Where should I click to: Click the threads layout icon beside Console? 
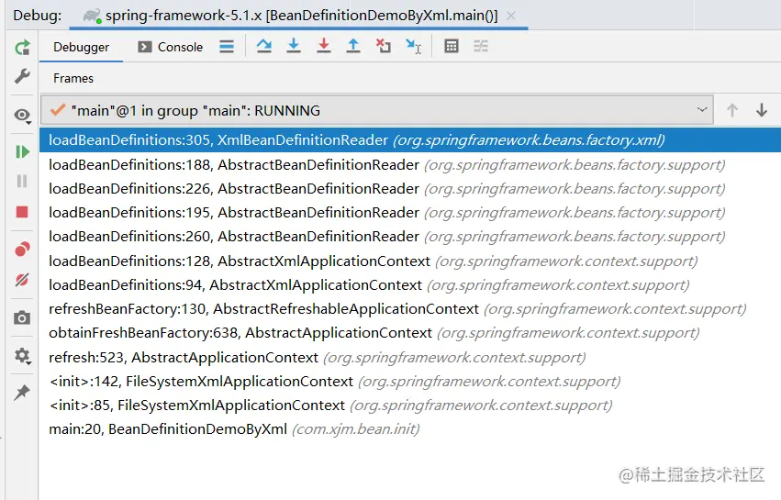[x=227, y=47]
